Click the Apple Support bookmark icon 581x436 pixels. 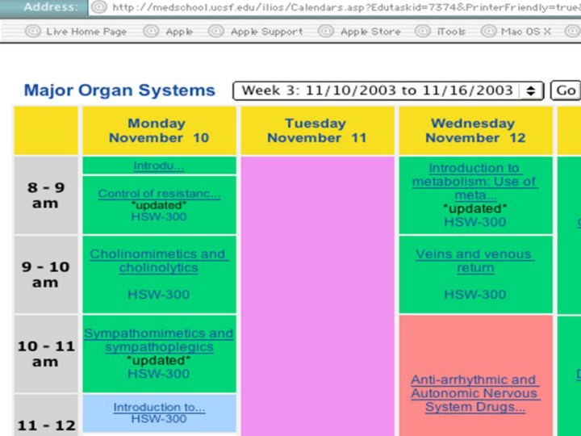(x=216, y=31)
